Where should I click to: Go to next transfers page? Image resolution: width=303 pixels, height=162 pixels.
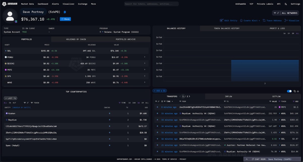click(189, 96)
